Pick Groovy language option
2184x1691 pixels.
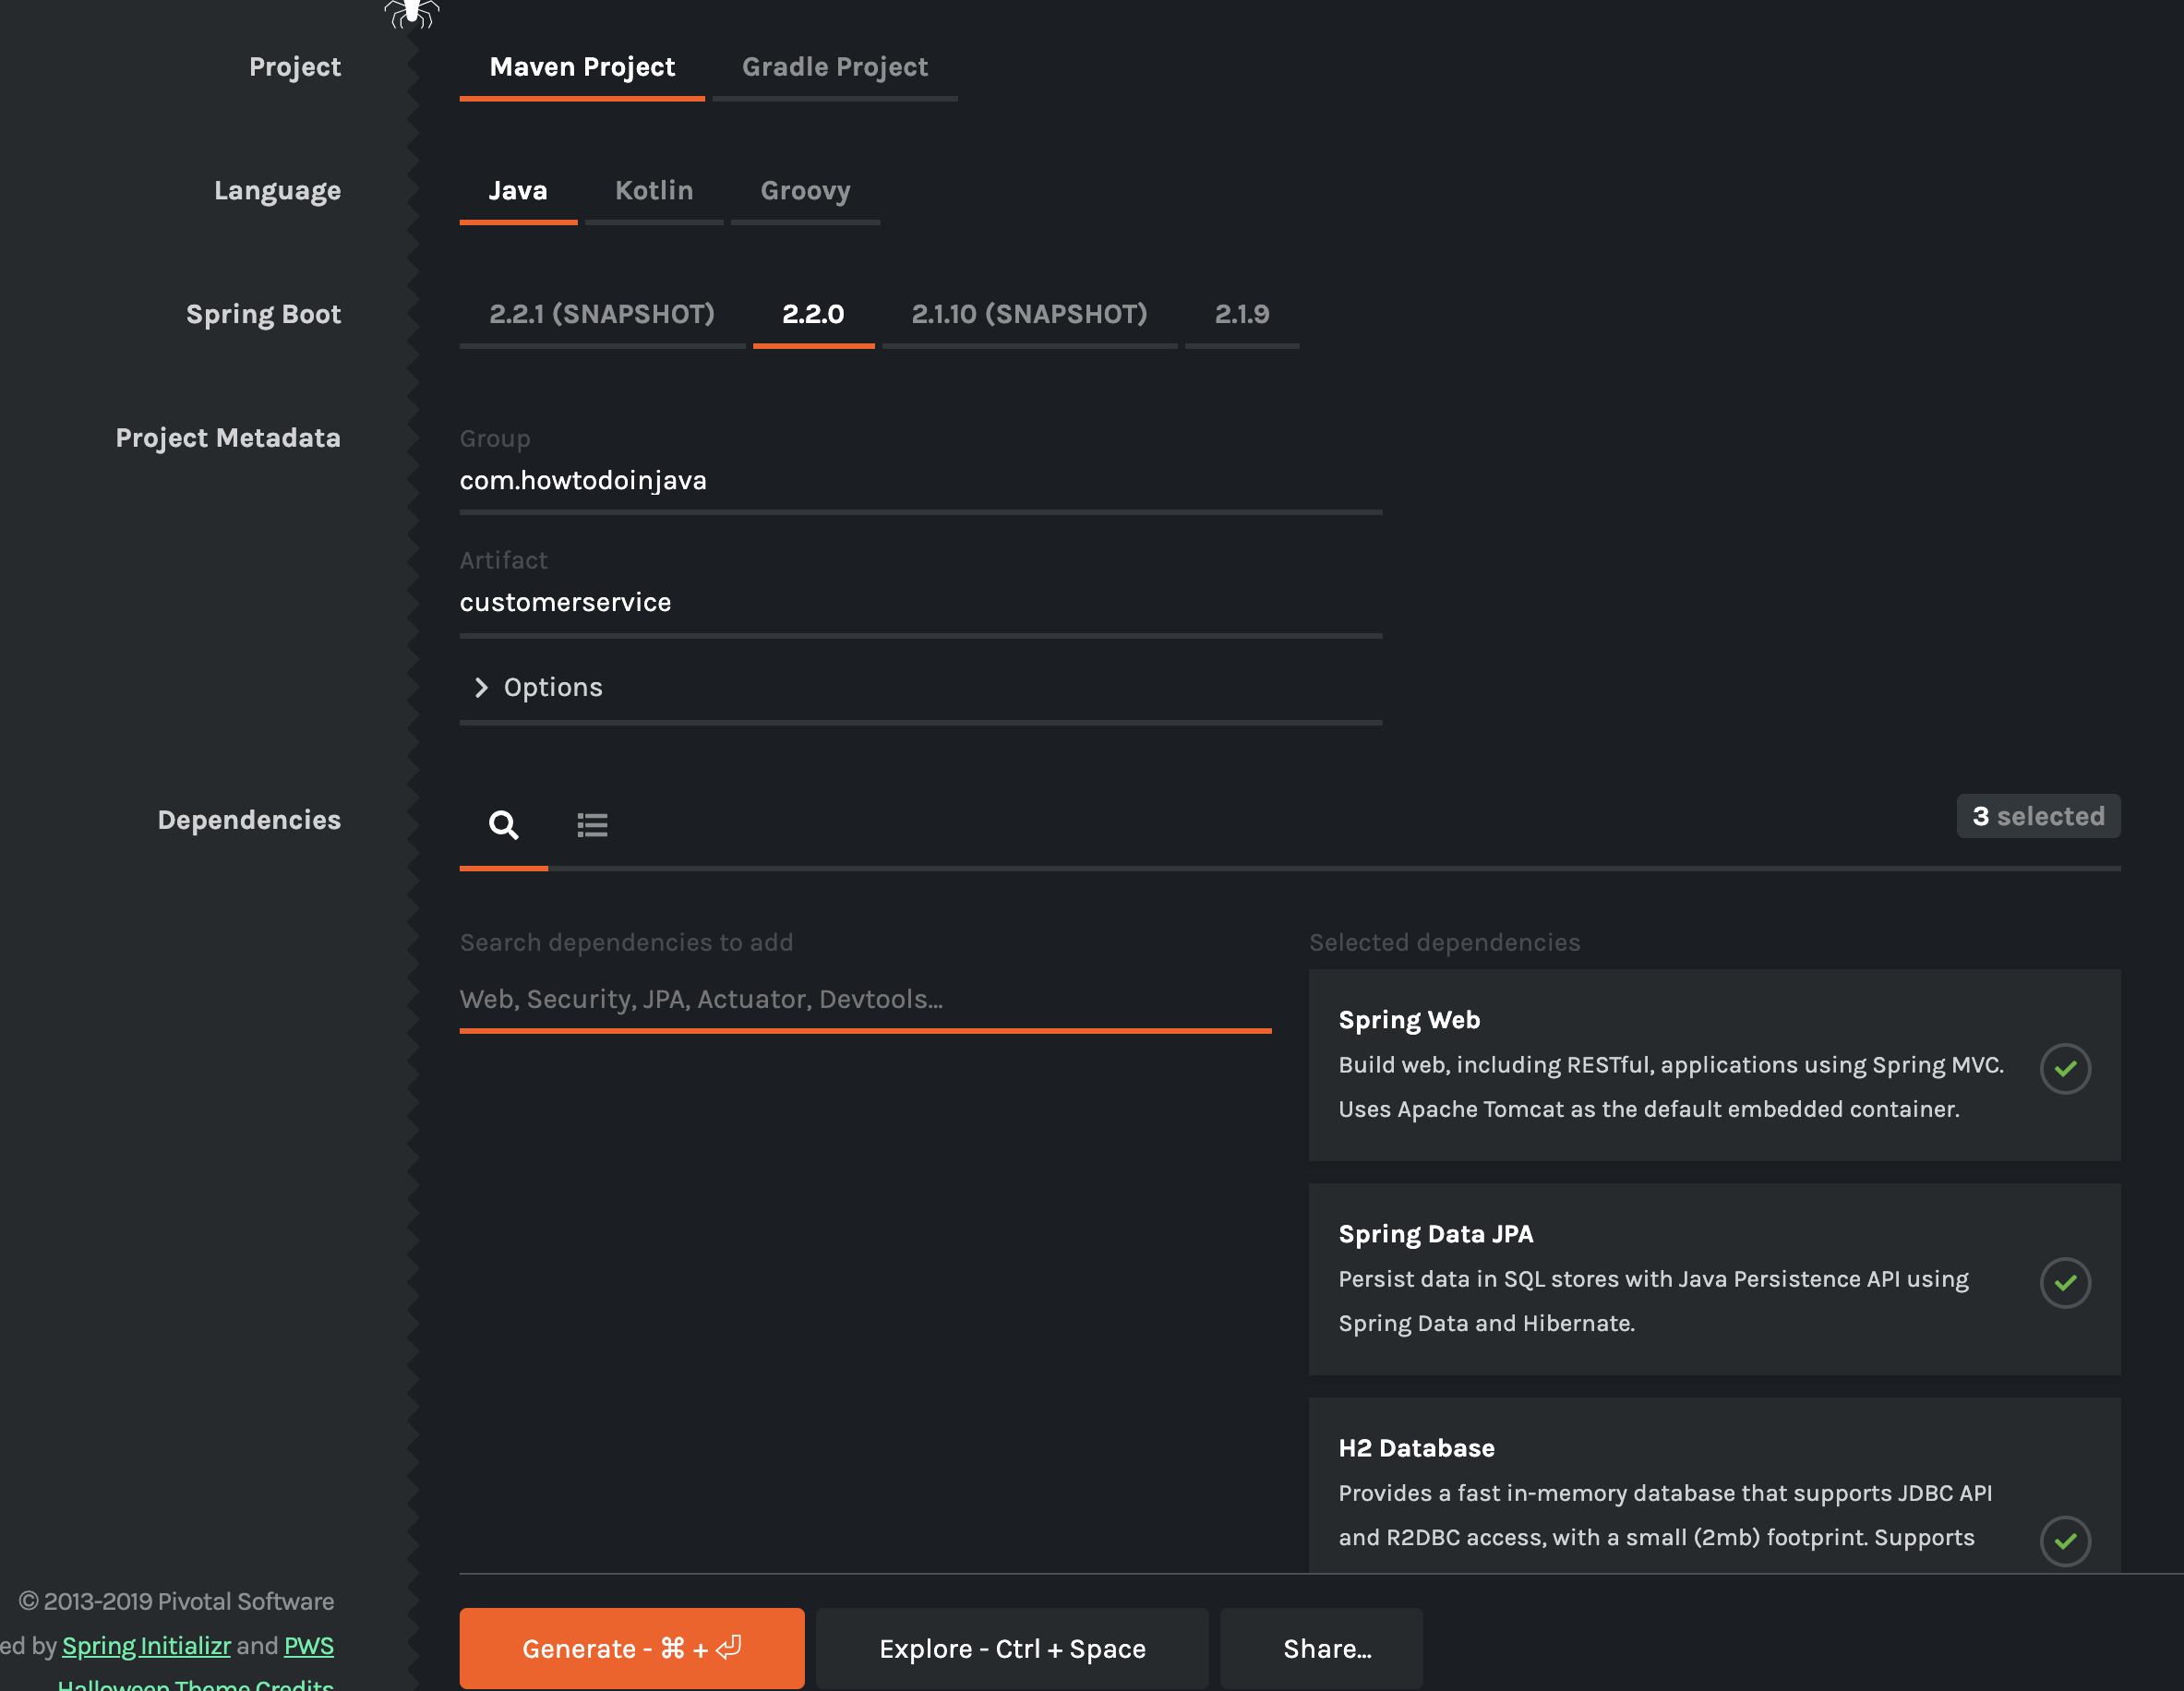[805, 190]
